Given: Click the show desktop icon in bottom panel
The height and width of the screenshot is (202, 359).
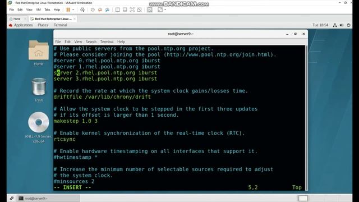Looking at the screenshot, I should (x=12, y=198).
